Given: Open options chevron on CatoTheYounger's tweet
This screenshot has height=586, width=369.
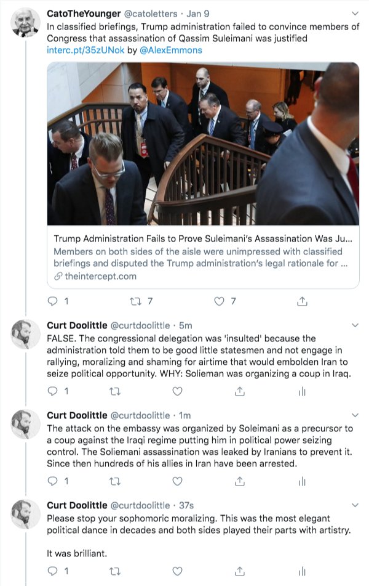Looking at the screenshot, I should pos(354,13).
